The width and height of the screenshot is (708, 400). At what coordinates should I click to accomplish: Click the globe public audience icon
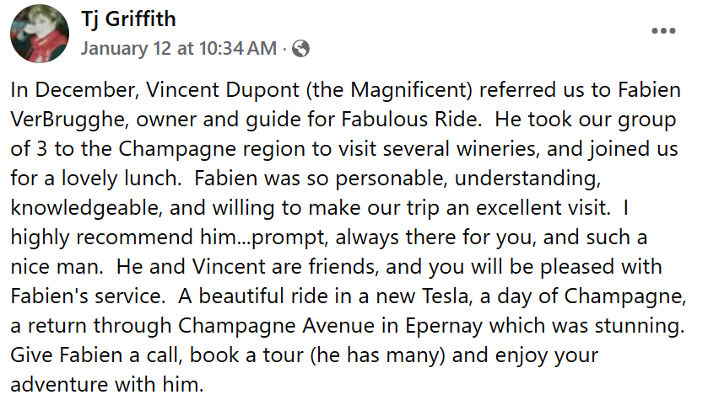point(300,48)
